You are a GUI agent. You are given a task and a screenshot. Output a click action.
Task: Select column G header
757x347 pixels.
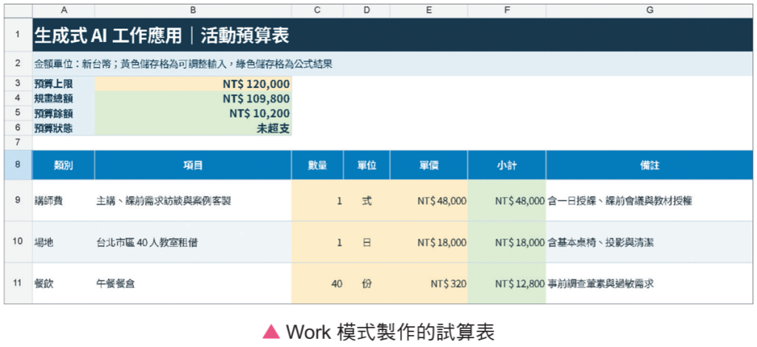point(649,10)
